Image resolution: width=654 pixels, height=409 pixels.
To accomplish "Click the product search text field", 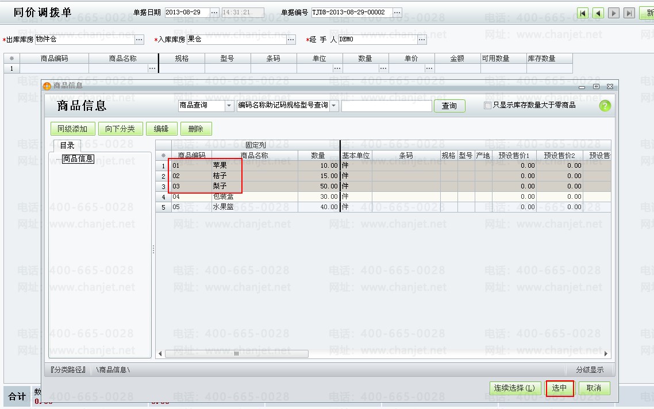I will pos(386,106).
